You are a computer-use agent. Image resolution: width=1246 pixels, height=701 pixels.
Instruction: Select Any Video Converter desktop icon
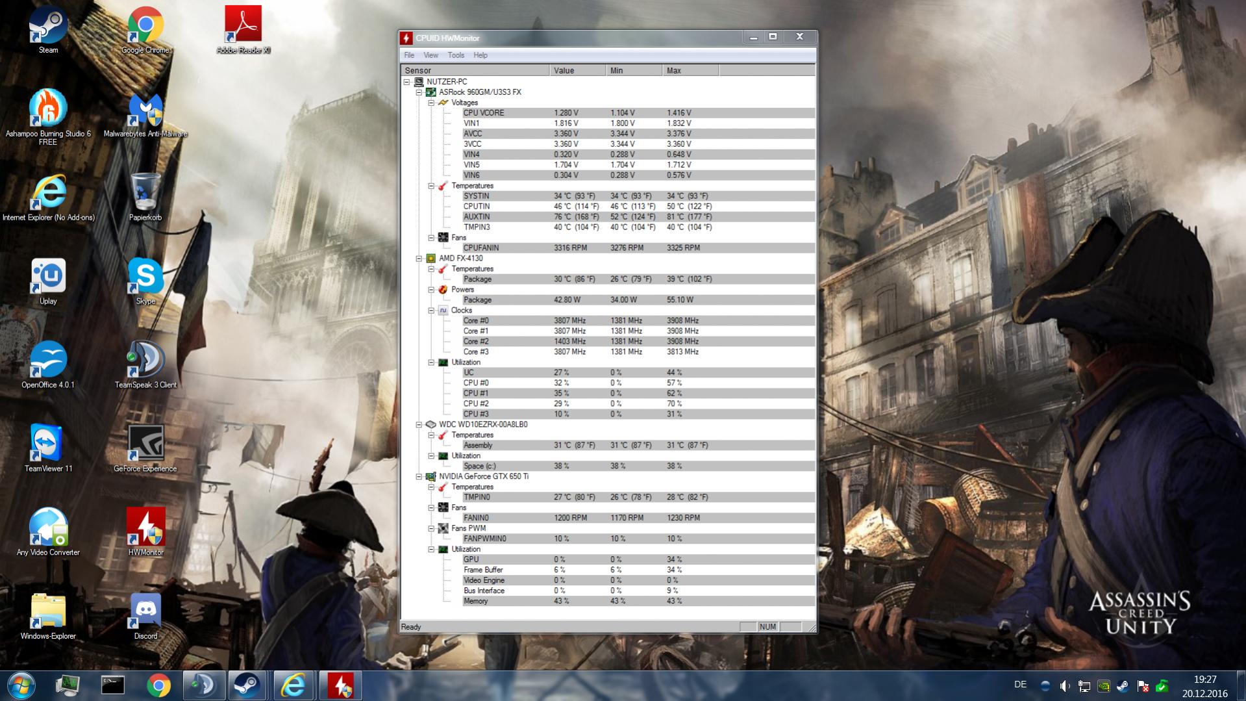click(48, 532)
